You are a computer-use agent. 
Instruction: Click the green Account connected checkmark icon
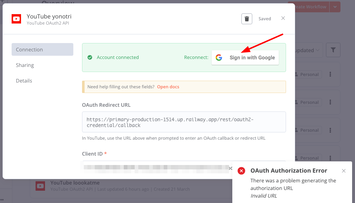(x=90, y=58)
